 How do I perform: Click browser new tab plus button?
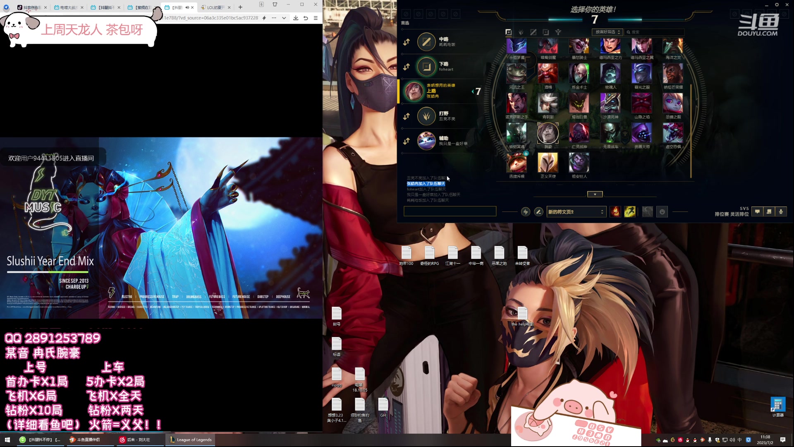pos(240,7)
